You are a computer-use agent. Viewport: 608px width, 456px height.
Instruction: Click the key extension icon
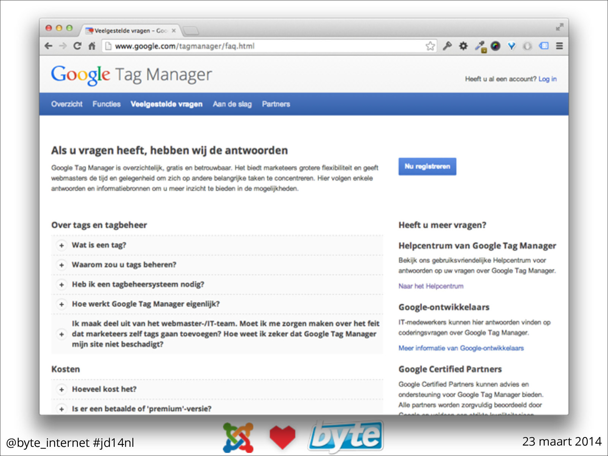pyautogui.click(x=447, y=46)
